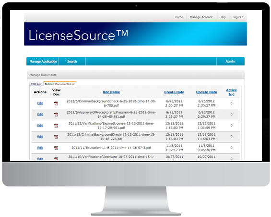
Task: Sort by Create Date column
Action: tap(174, 92)
